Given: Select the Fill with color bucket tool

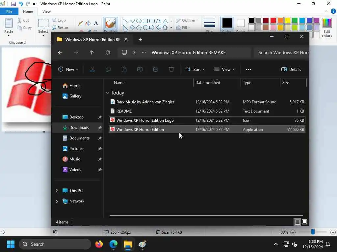Looking at the screenshot, I should pos(88,23).
